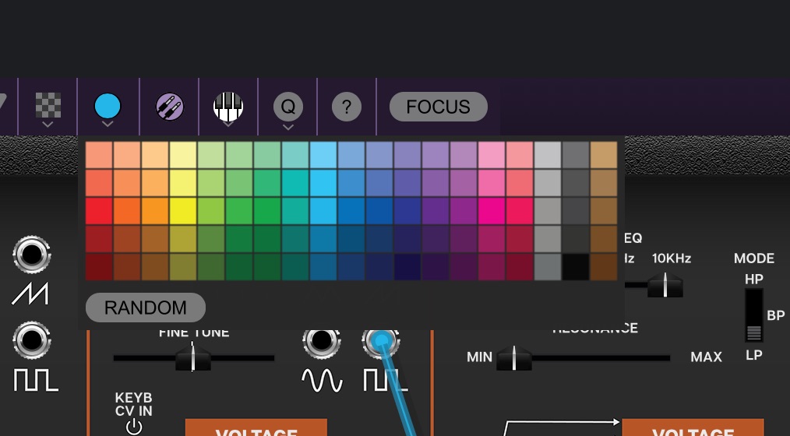Click the purple patch cables icon
The height and width of the screenshot is (436, 790).
169,107
